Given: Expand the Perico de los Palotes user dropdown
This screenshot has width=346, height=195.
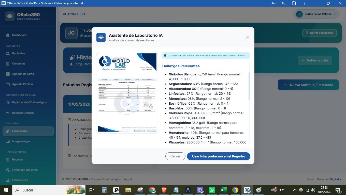Looking at the screenshot, I should click(316, 14).
